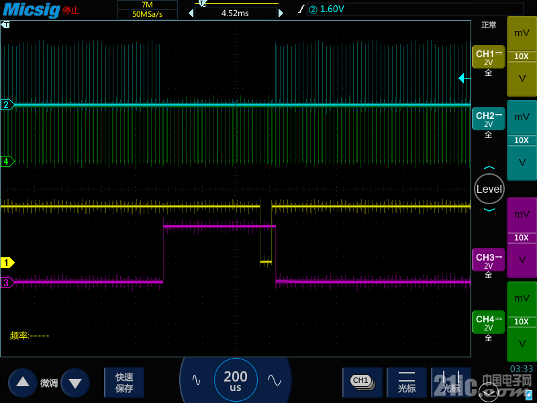Open the CH1 channel selector stack
The image size is (537, 403).
point(362,382)
